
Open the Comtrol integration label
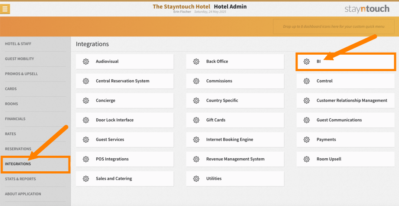pos(324,81)
